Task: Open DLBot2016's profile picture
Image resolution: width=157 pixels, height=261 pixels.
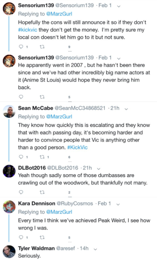Action: 9,171
